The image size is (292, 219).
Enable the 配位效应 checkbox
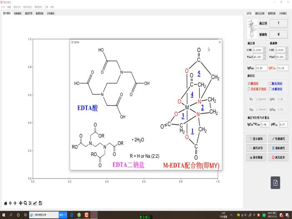pyautogui.click(x=271, y=83)
